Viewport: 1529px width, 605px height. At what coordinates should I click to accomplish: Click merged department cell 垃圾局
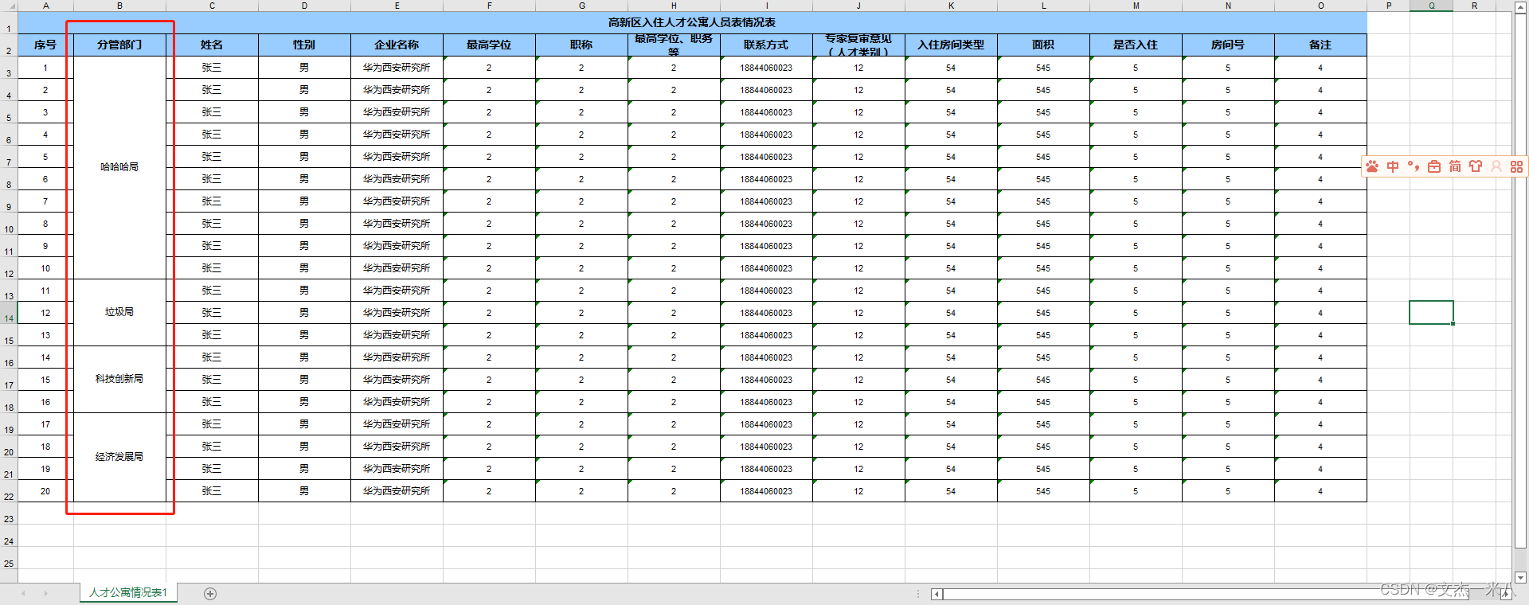coord(119,312)
